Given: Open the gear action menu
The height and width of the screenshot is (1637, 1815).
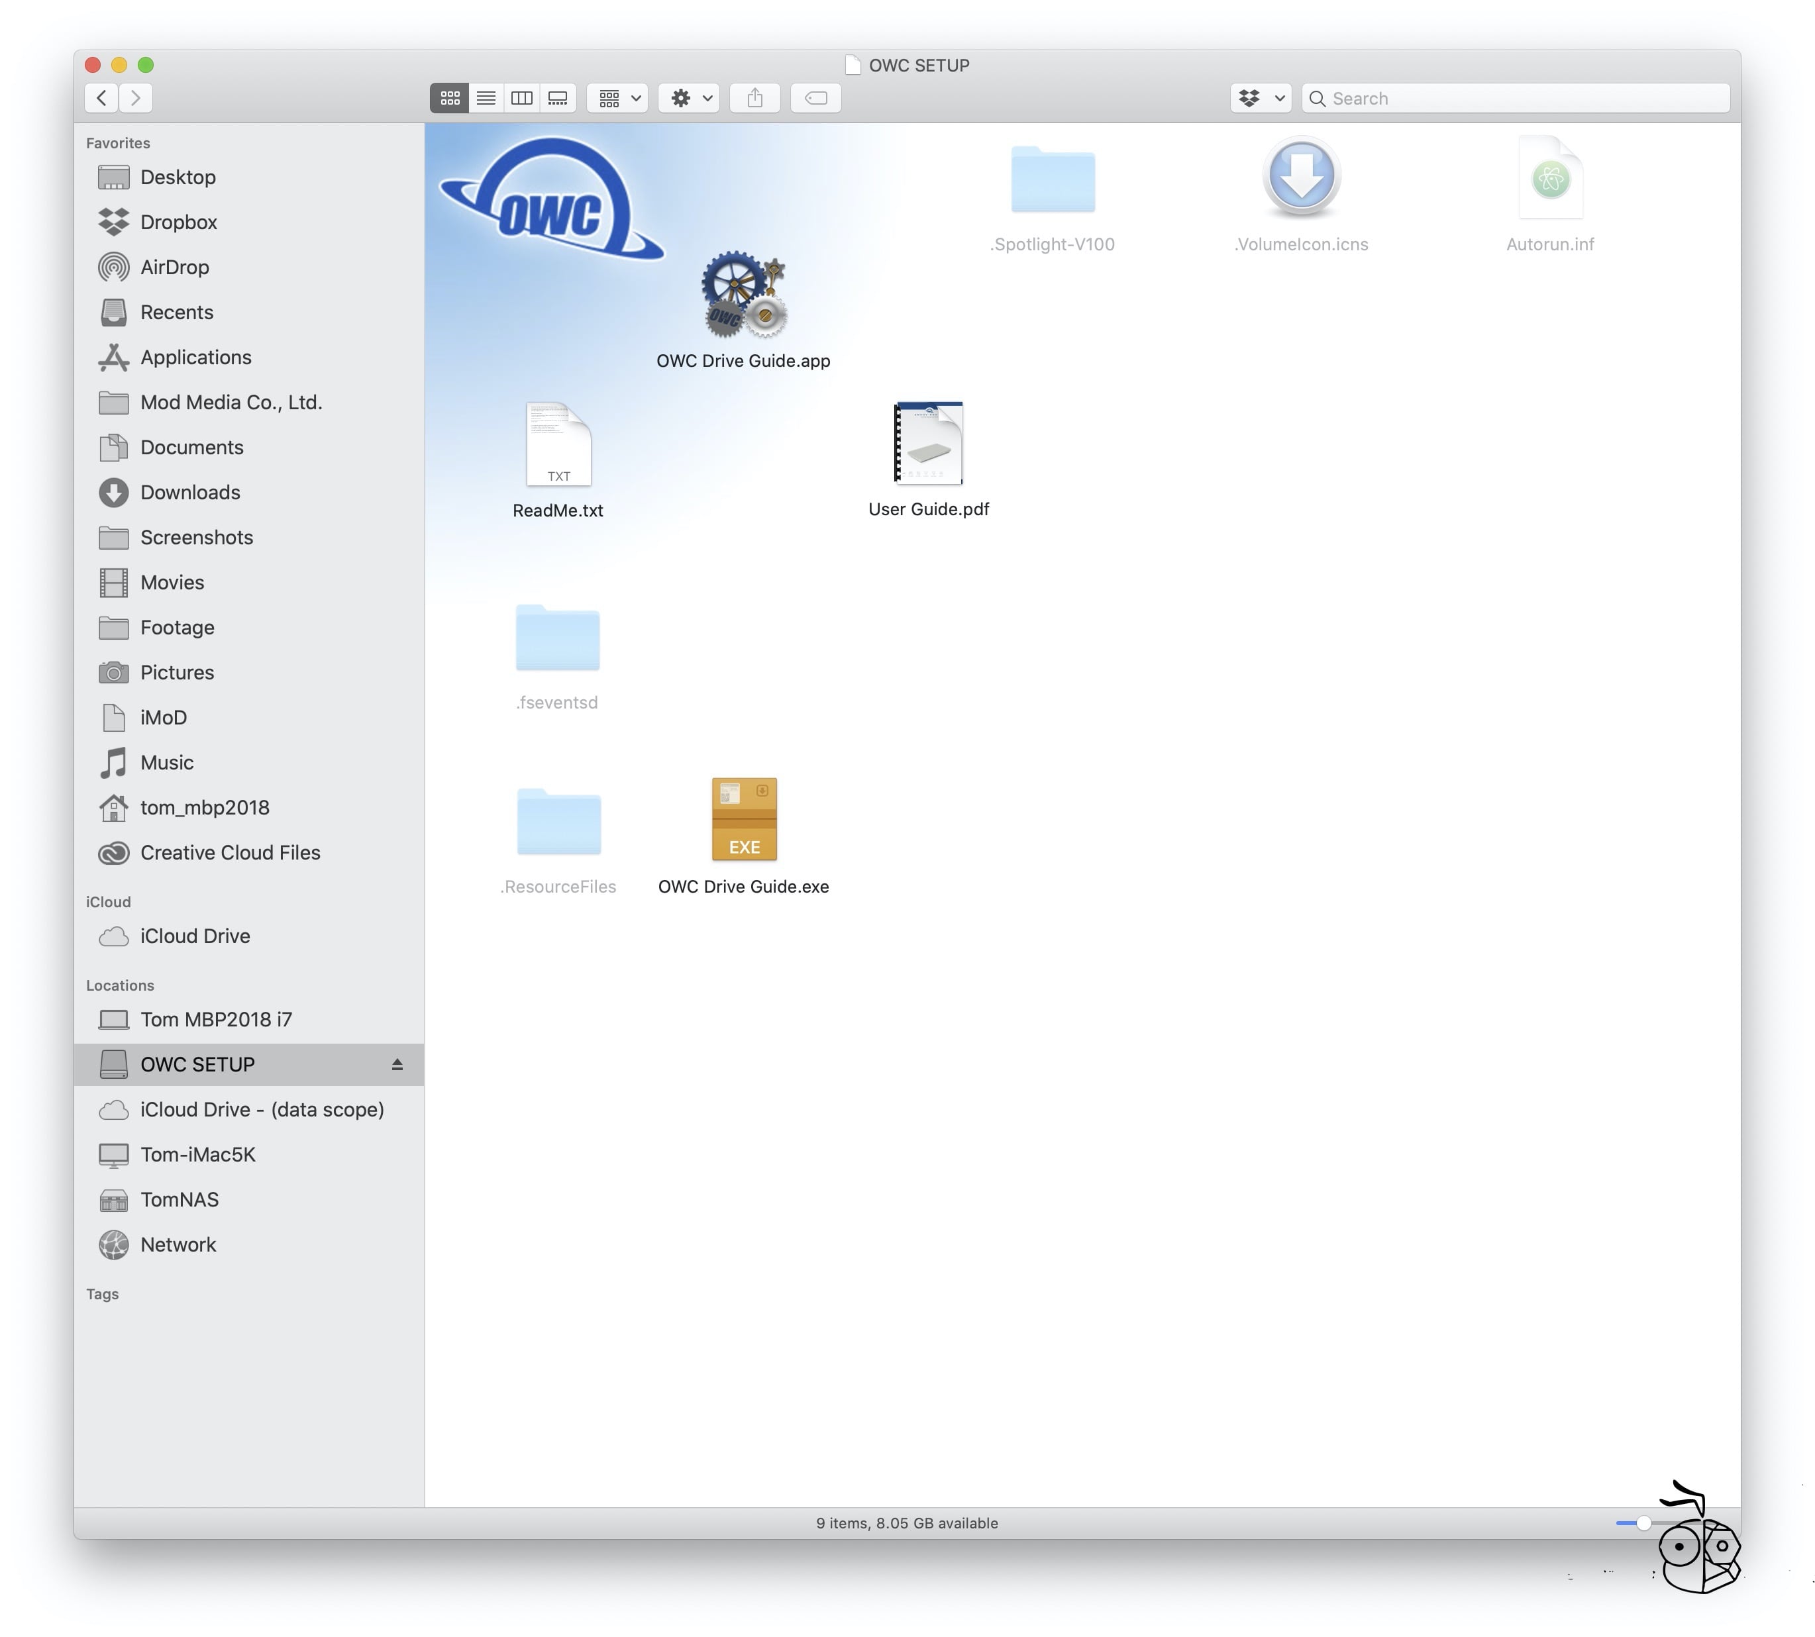Looking at the screenshot, I should click(690, 98).
